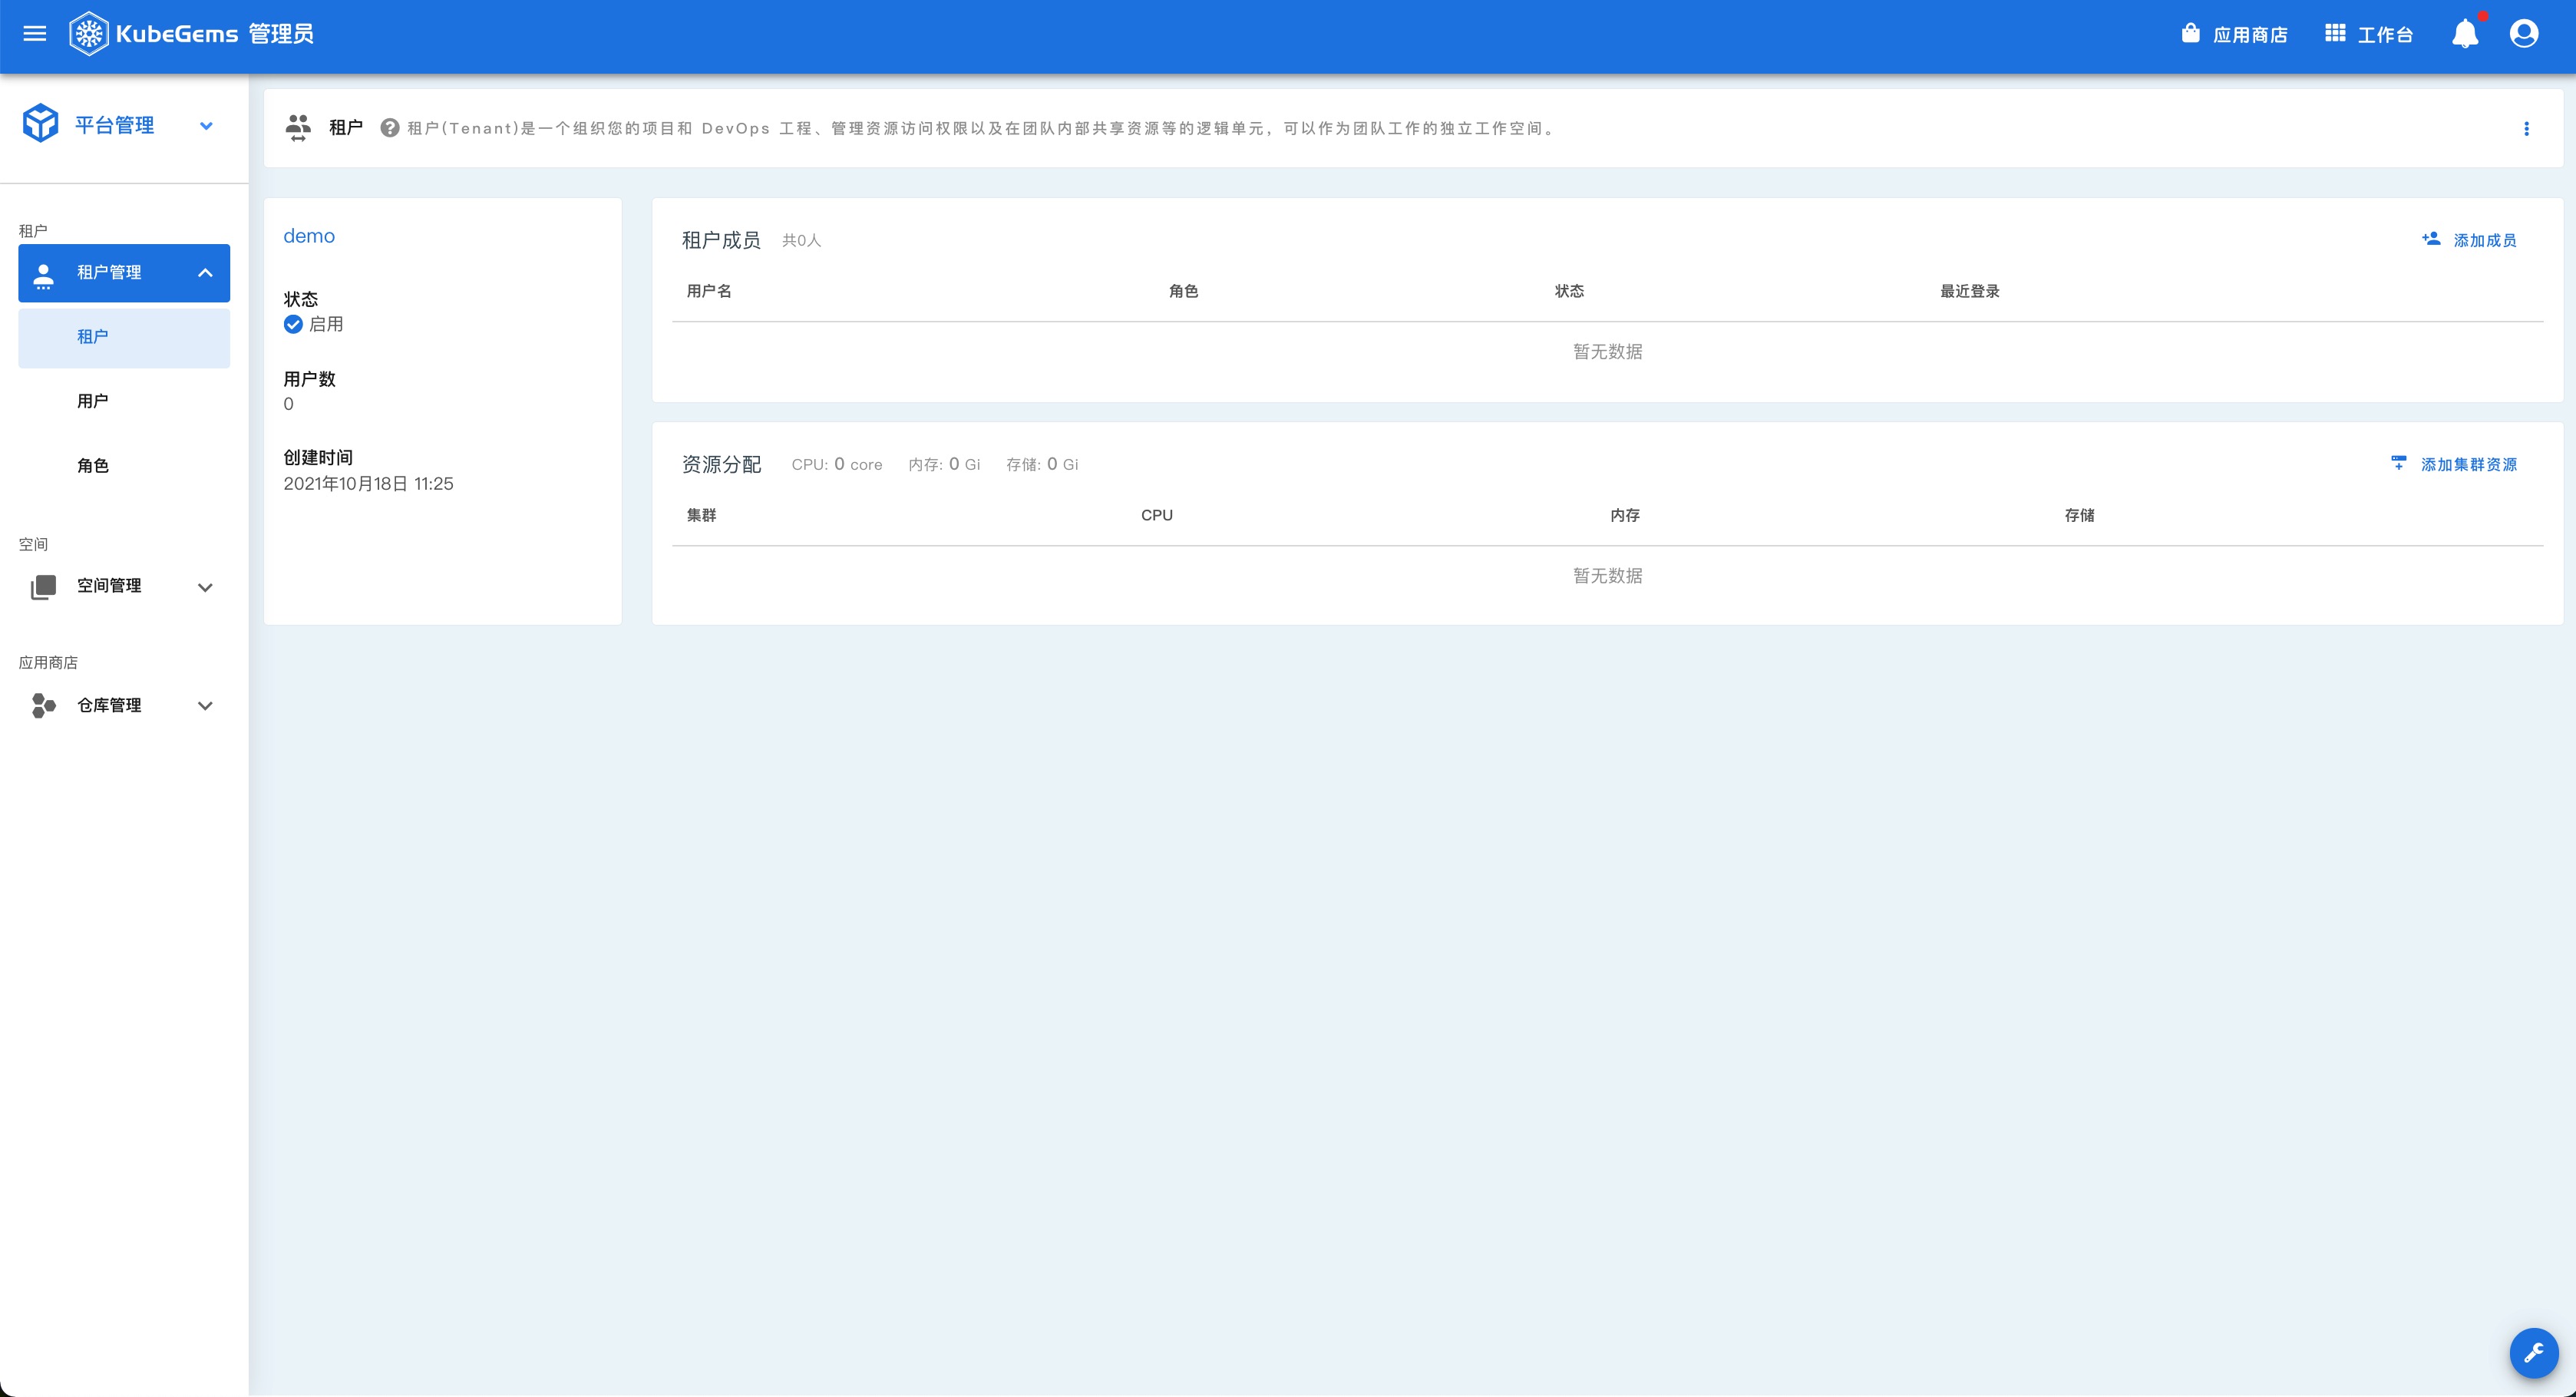Expand the 空间管理 chevron

coord(205,587)
